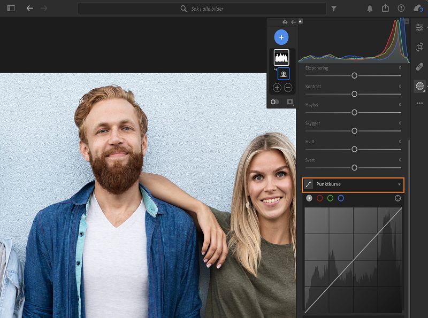Viewport: 428px width, 318px height.
Task: Open the help question mark icon
Action: pyautogui.click(x=401, y=8)
